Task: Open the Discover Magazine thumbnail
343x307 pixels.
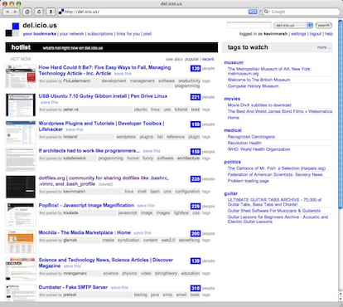Action: [21, 269]
